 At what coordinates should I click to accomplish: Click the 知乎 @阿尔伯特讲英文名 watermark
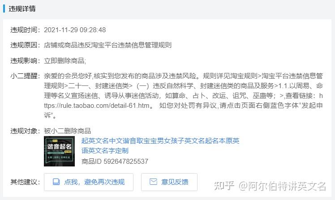(x=270, y=186)
